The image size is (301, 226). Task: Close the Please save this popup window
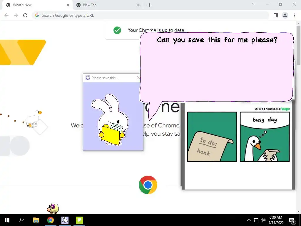coord(138,78)
